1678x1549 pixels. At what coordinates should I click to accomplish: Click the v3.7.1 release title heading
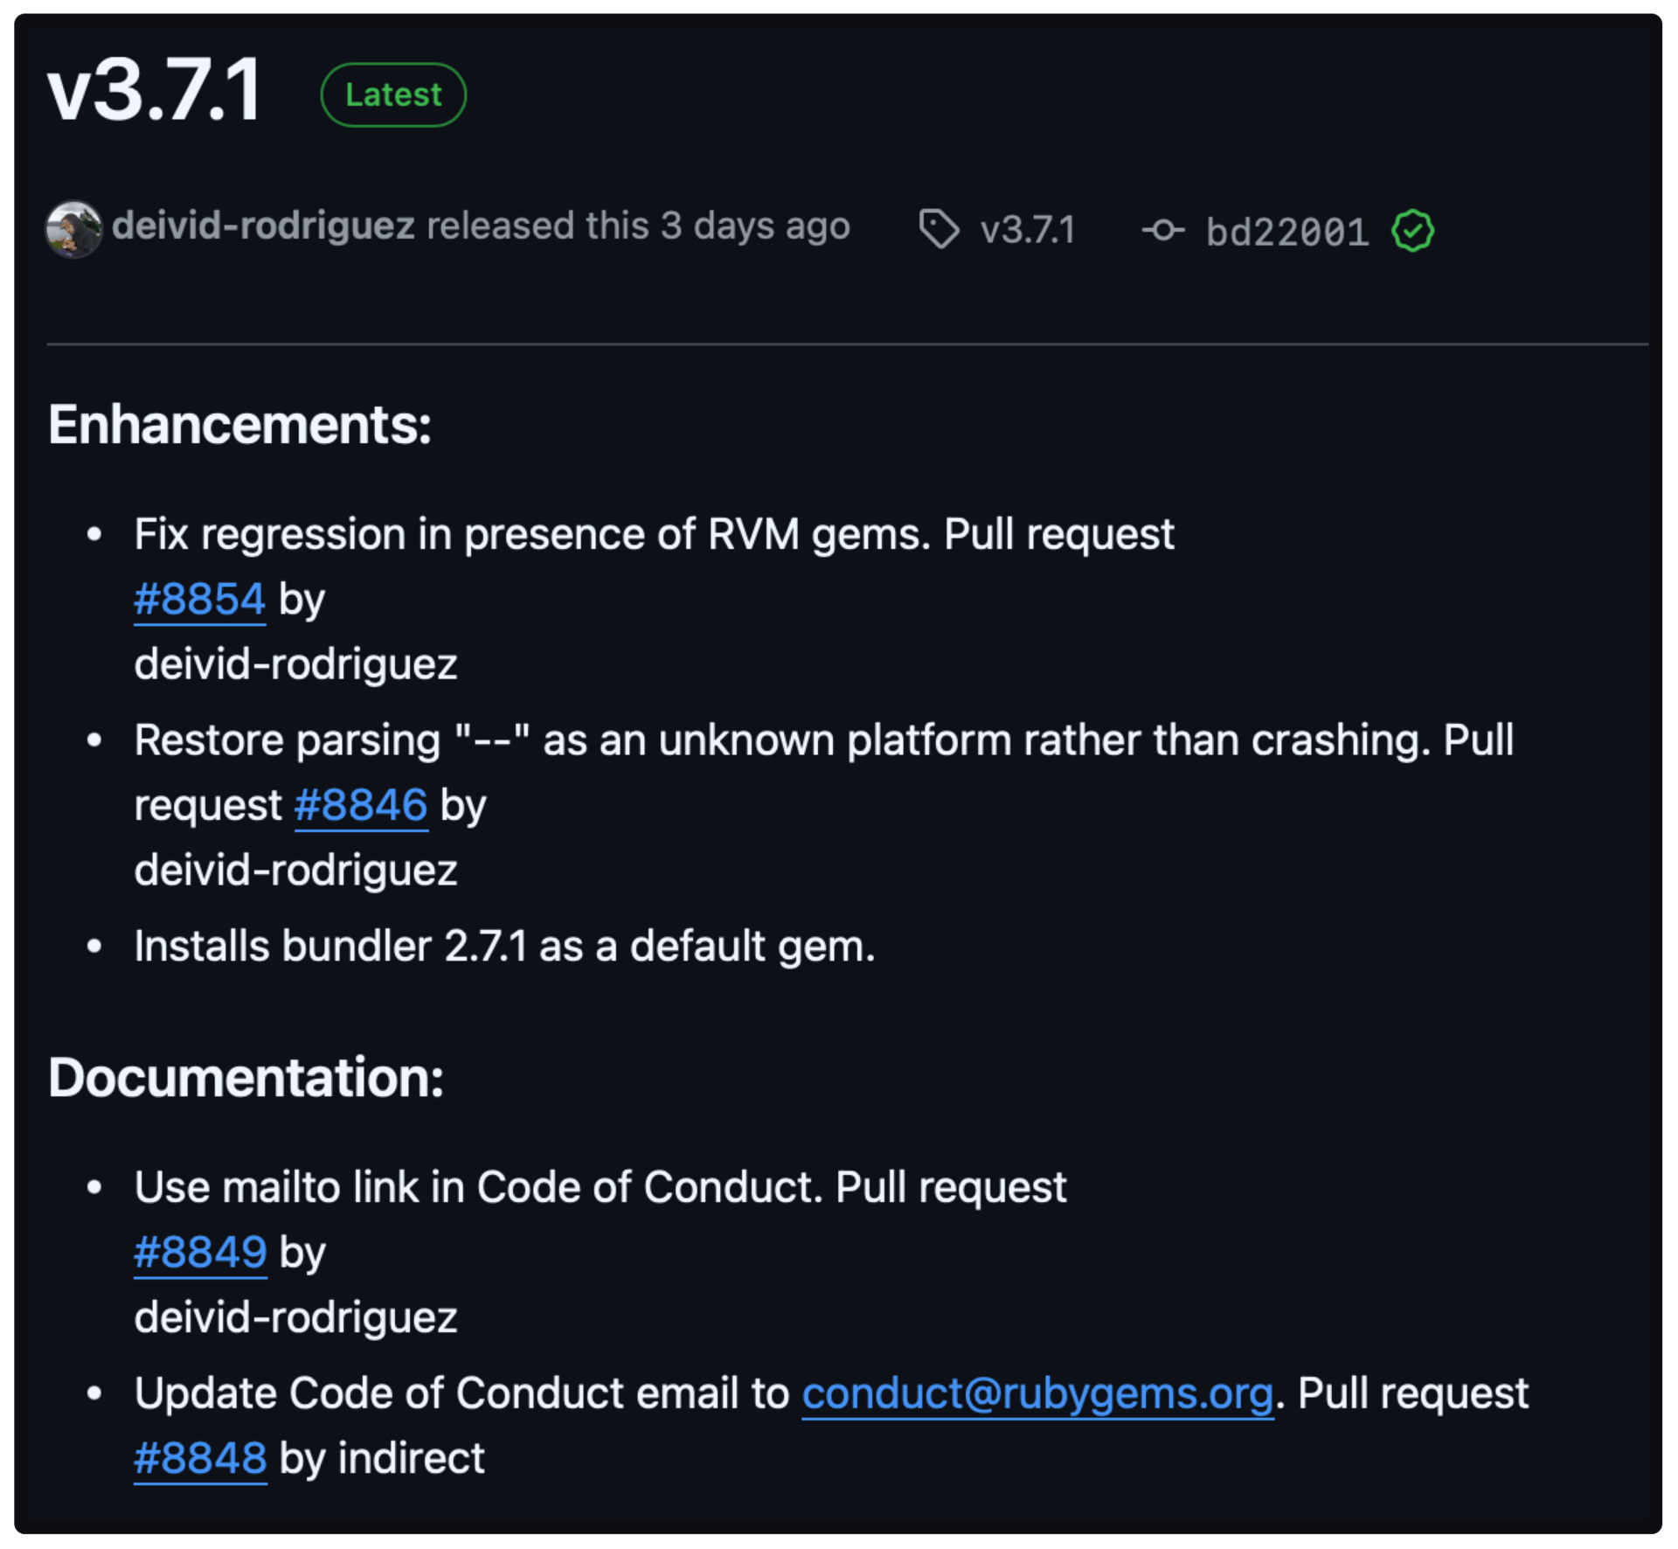click(155, 89)
